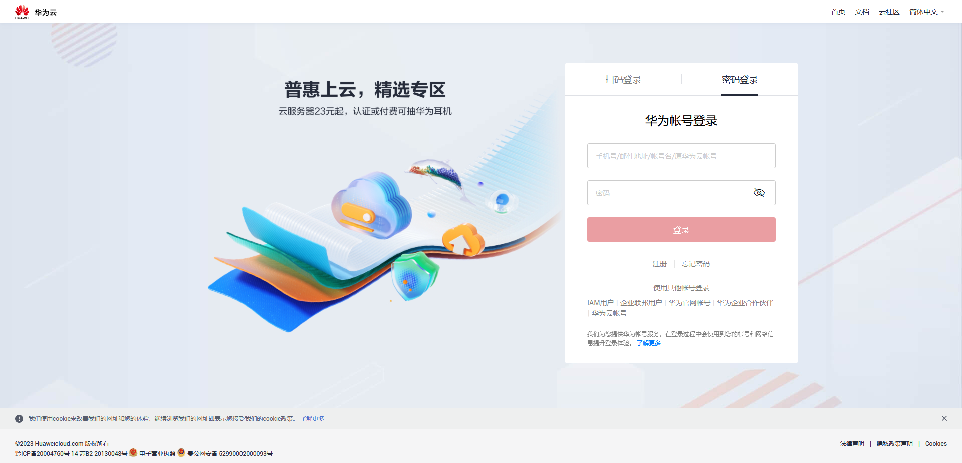Image resolution: width=962 pixels, height=463 pixels.
Task: Select the 密码登录 tab
Action: [x=740, y=80]
